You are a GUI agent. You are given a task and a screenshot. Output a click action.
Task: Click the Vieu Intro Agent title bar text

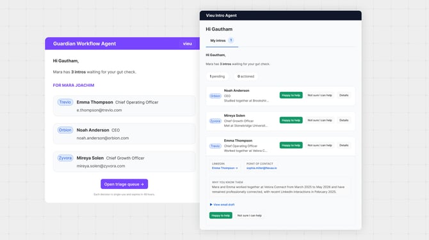click(221, 15)
